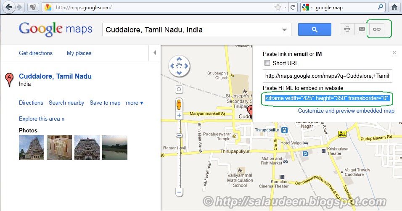
Task: Pan map left with navigation arrow
Action: pos(172,66)
